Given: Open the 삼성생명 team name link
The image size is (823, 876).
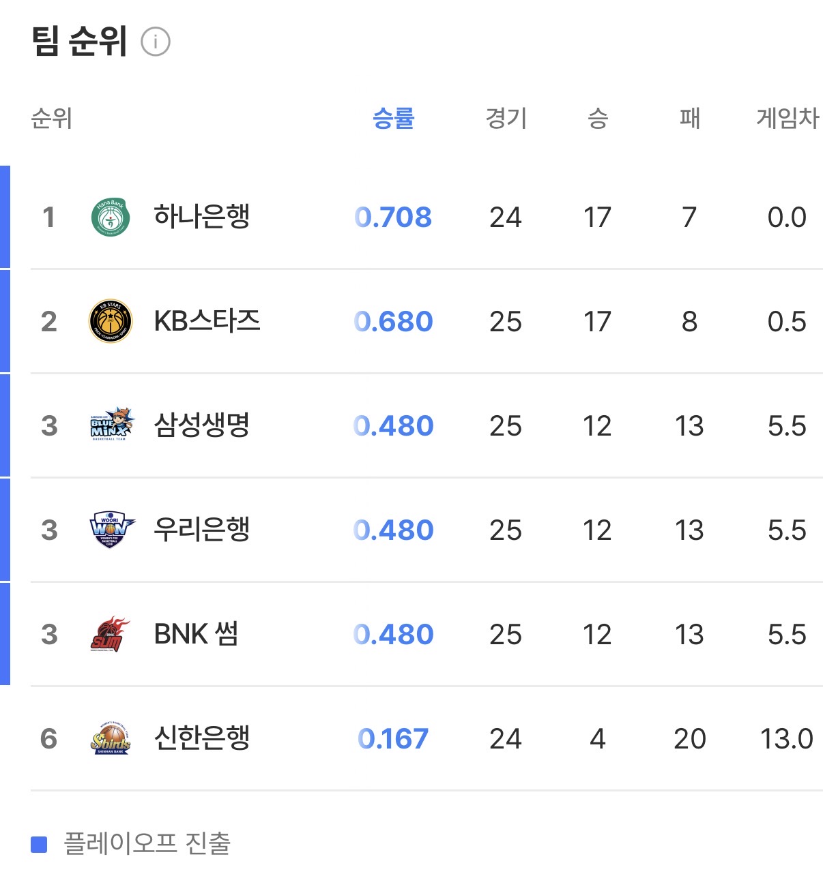Looking at the screenshot, I should tap(202, 425).
